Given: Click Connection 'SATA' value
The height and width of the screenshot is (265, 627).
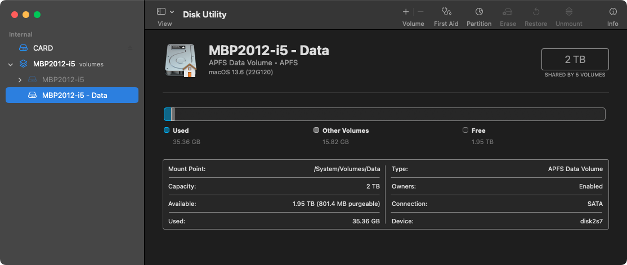Looking at the screenshot, I should point(595,204).
